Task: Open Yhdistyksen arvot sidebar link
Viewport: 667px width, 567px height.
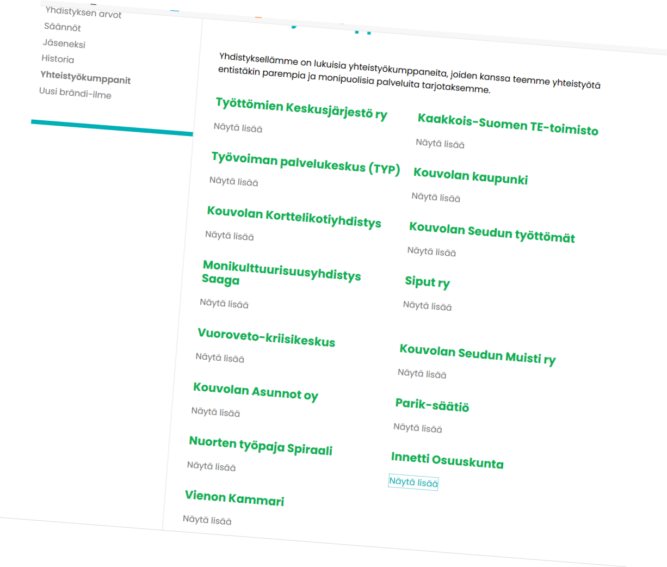Action: coord(83,12)
